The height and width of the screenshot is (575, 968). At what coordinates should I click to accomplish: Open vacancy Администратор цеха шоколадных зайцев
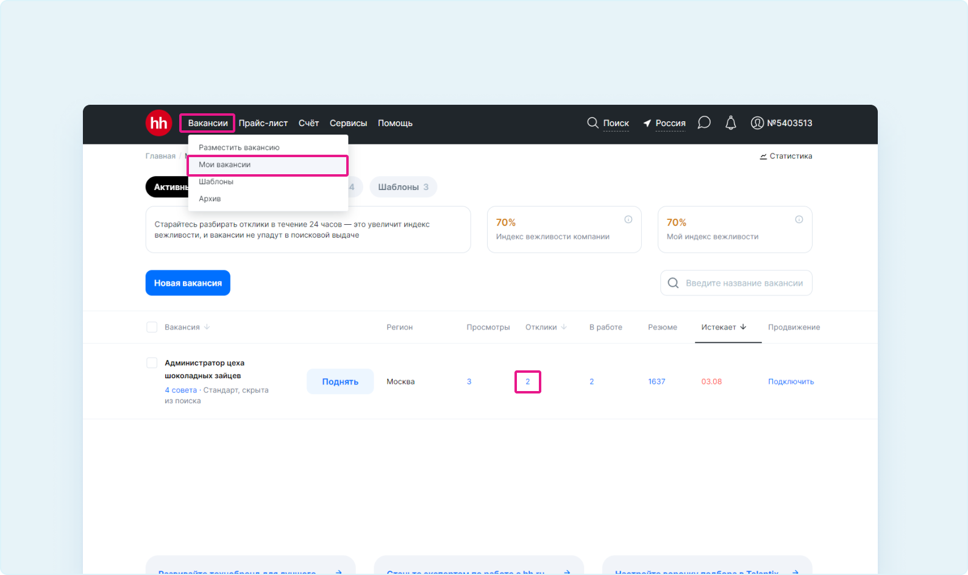(204, 370)
